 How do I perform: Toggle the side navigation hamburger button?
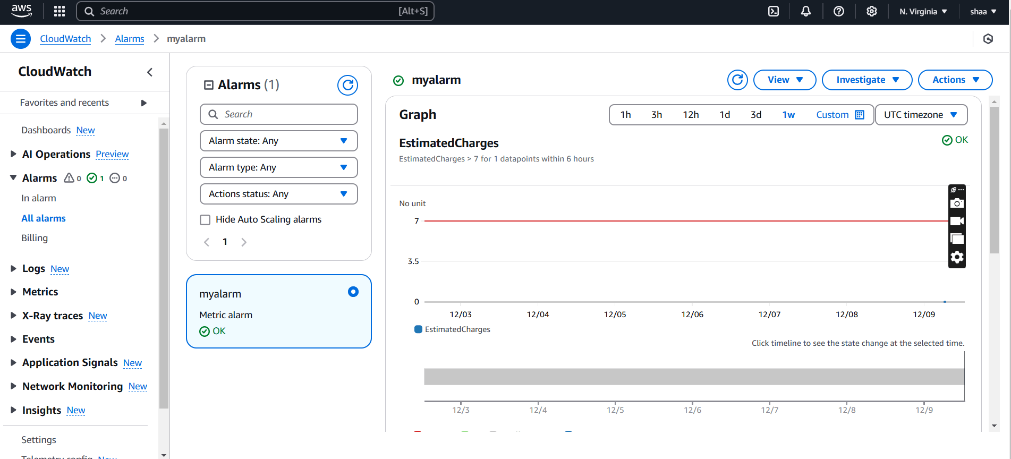pyautogui.click(x=21, y=39)
